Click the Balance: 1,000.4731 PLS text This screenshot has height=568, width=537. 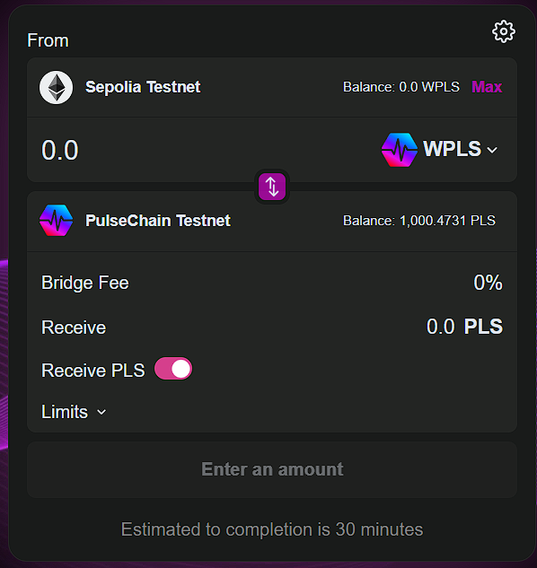point(419,221)
